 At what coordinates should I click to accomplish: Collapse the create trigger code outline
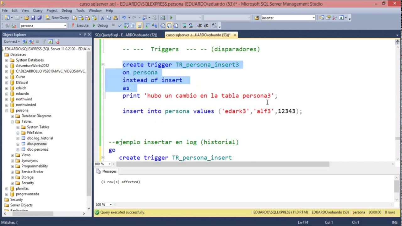pyautogui.click(x=103, y=65)
